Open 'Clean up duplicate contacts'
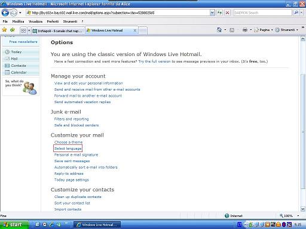 (x=78, y=197)
